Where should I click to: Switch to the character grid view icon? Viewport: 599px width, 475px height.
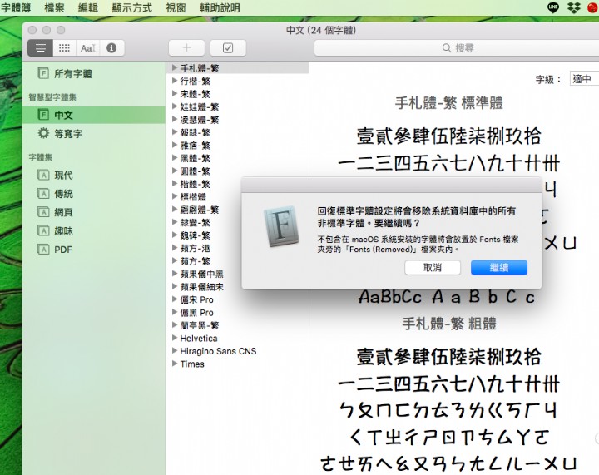63,48
